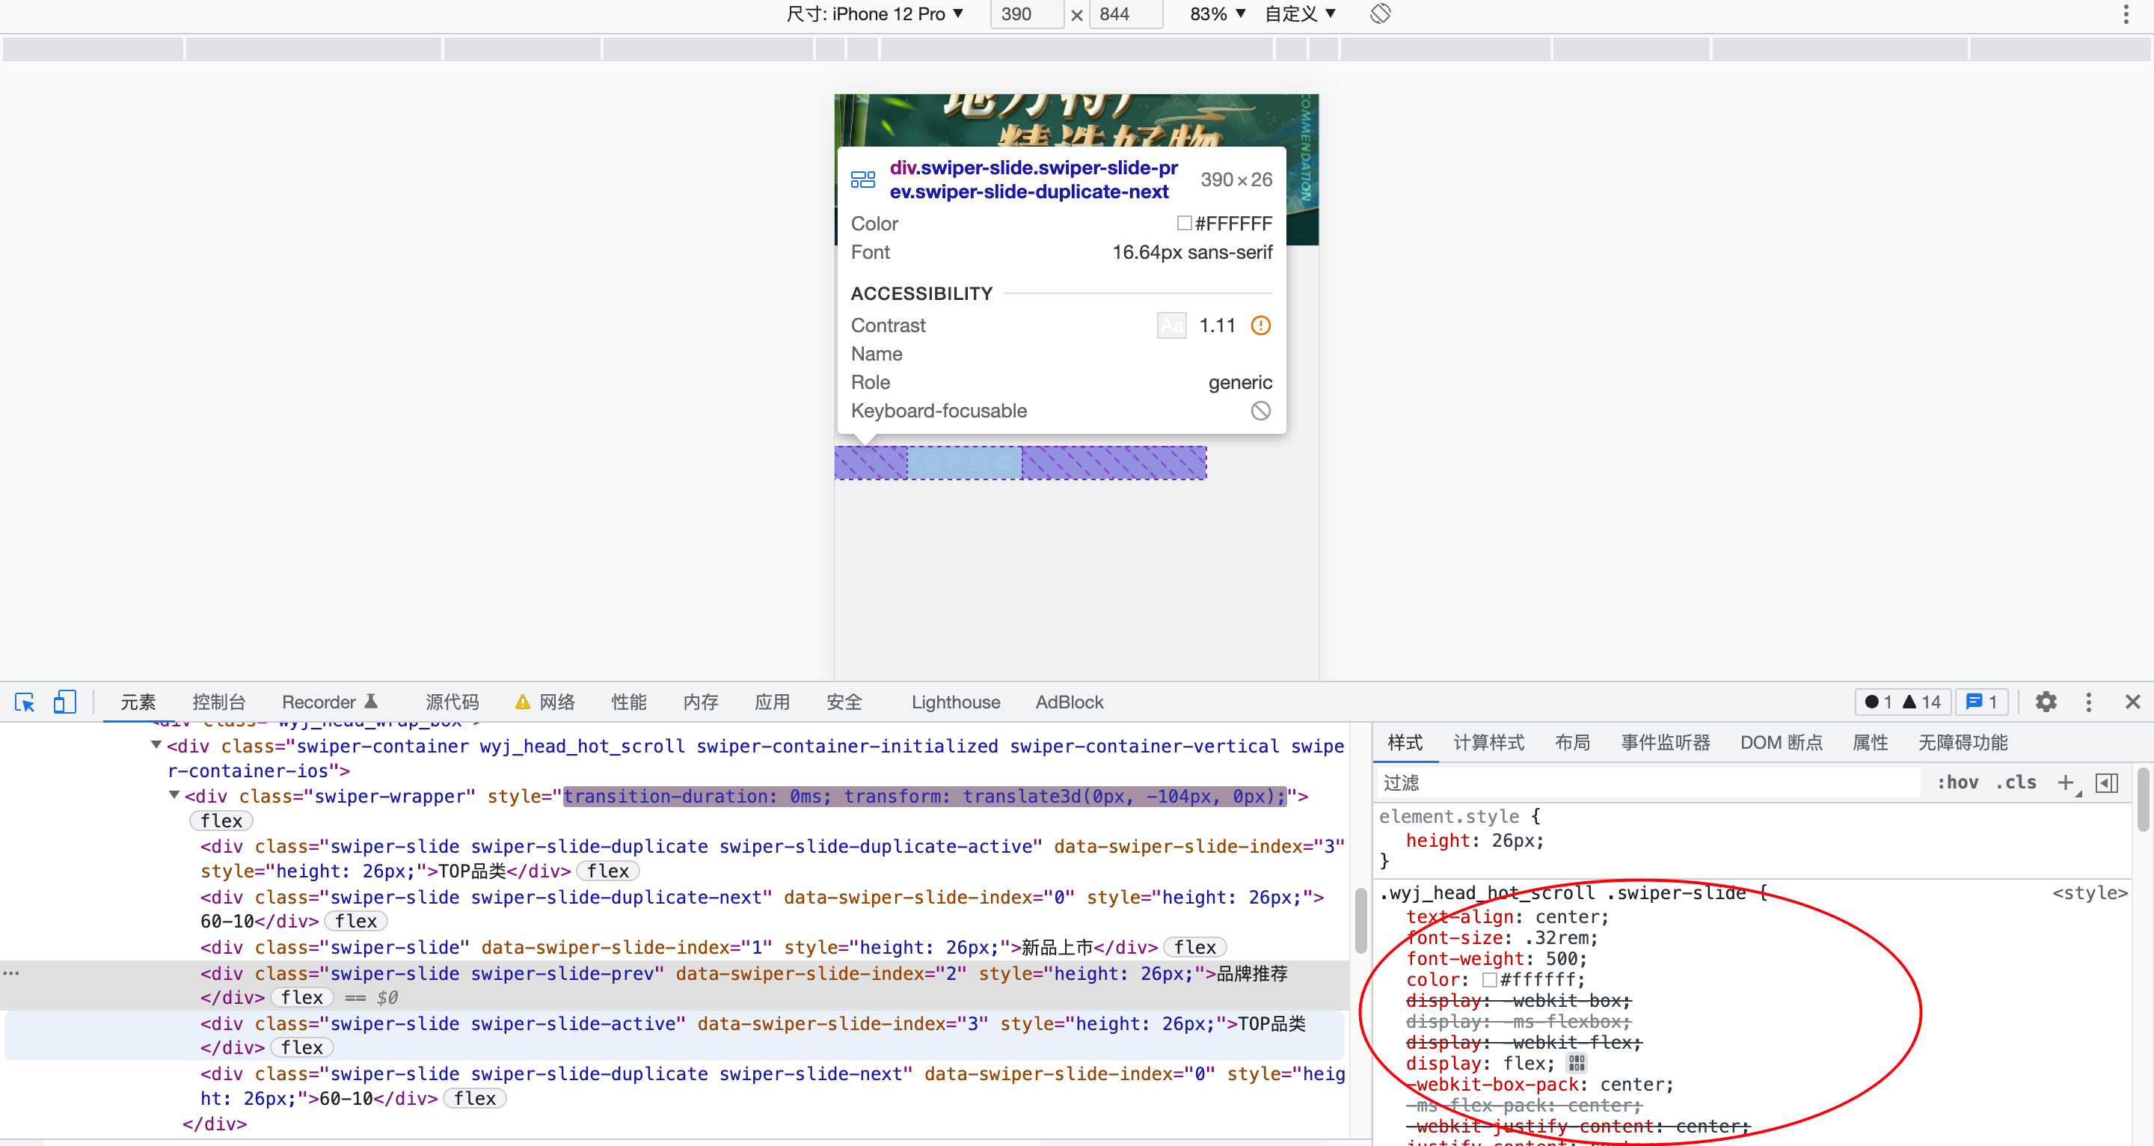The width and height of the screenshot is (2154, 1146).
Task: Open the 计算样式 computed styles tab
Action: [x=1488, y=742]
